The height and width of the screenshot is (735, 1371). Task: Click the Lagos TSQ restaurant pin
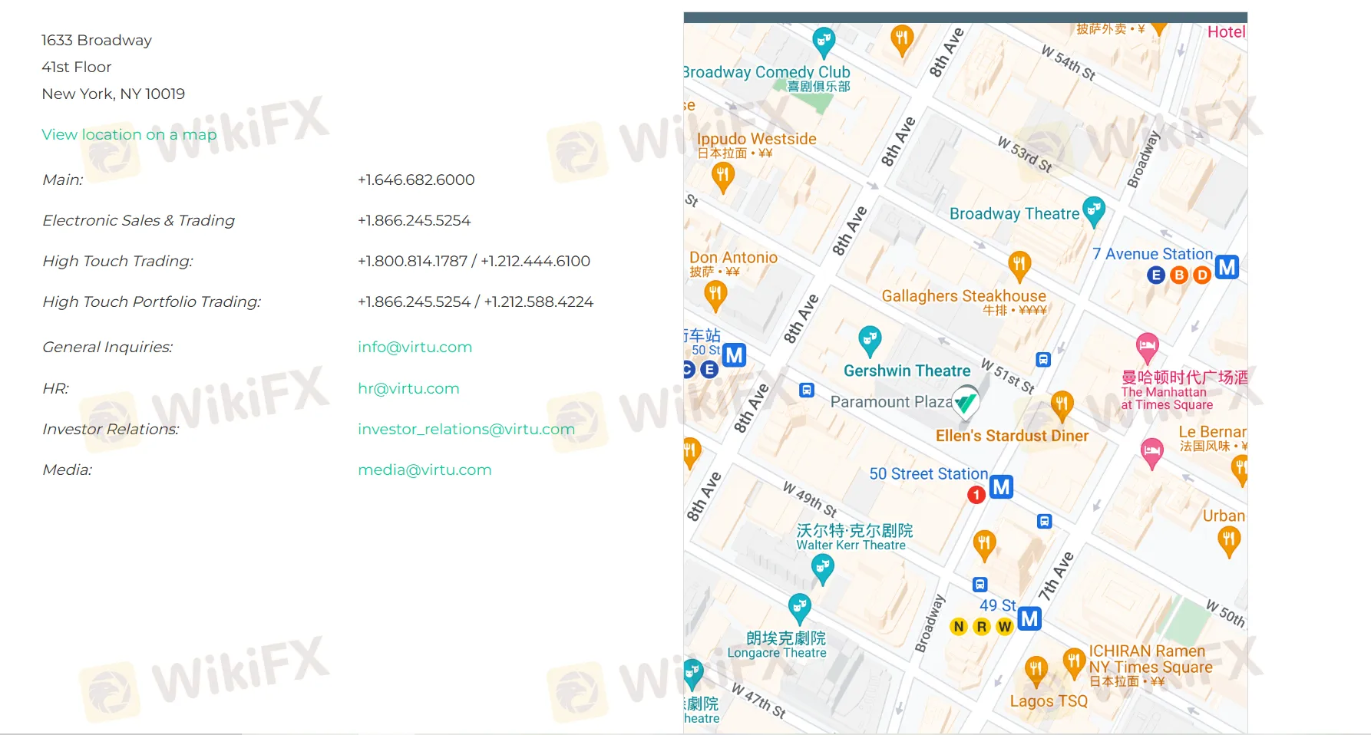(x=1036, y=671)
